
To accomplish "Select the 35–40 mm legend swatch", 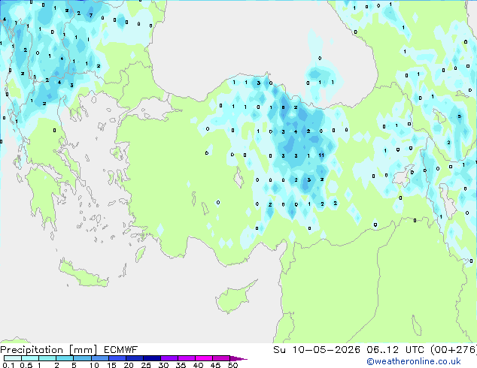I will (x=187, y=358).
